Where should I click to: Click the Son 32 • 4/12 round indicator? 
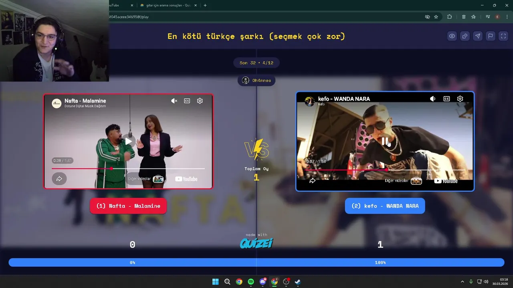coord(256,63)
